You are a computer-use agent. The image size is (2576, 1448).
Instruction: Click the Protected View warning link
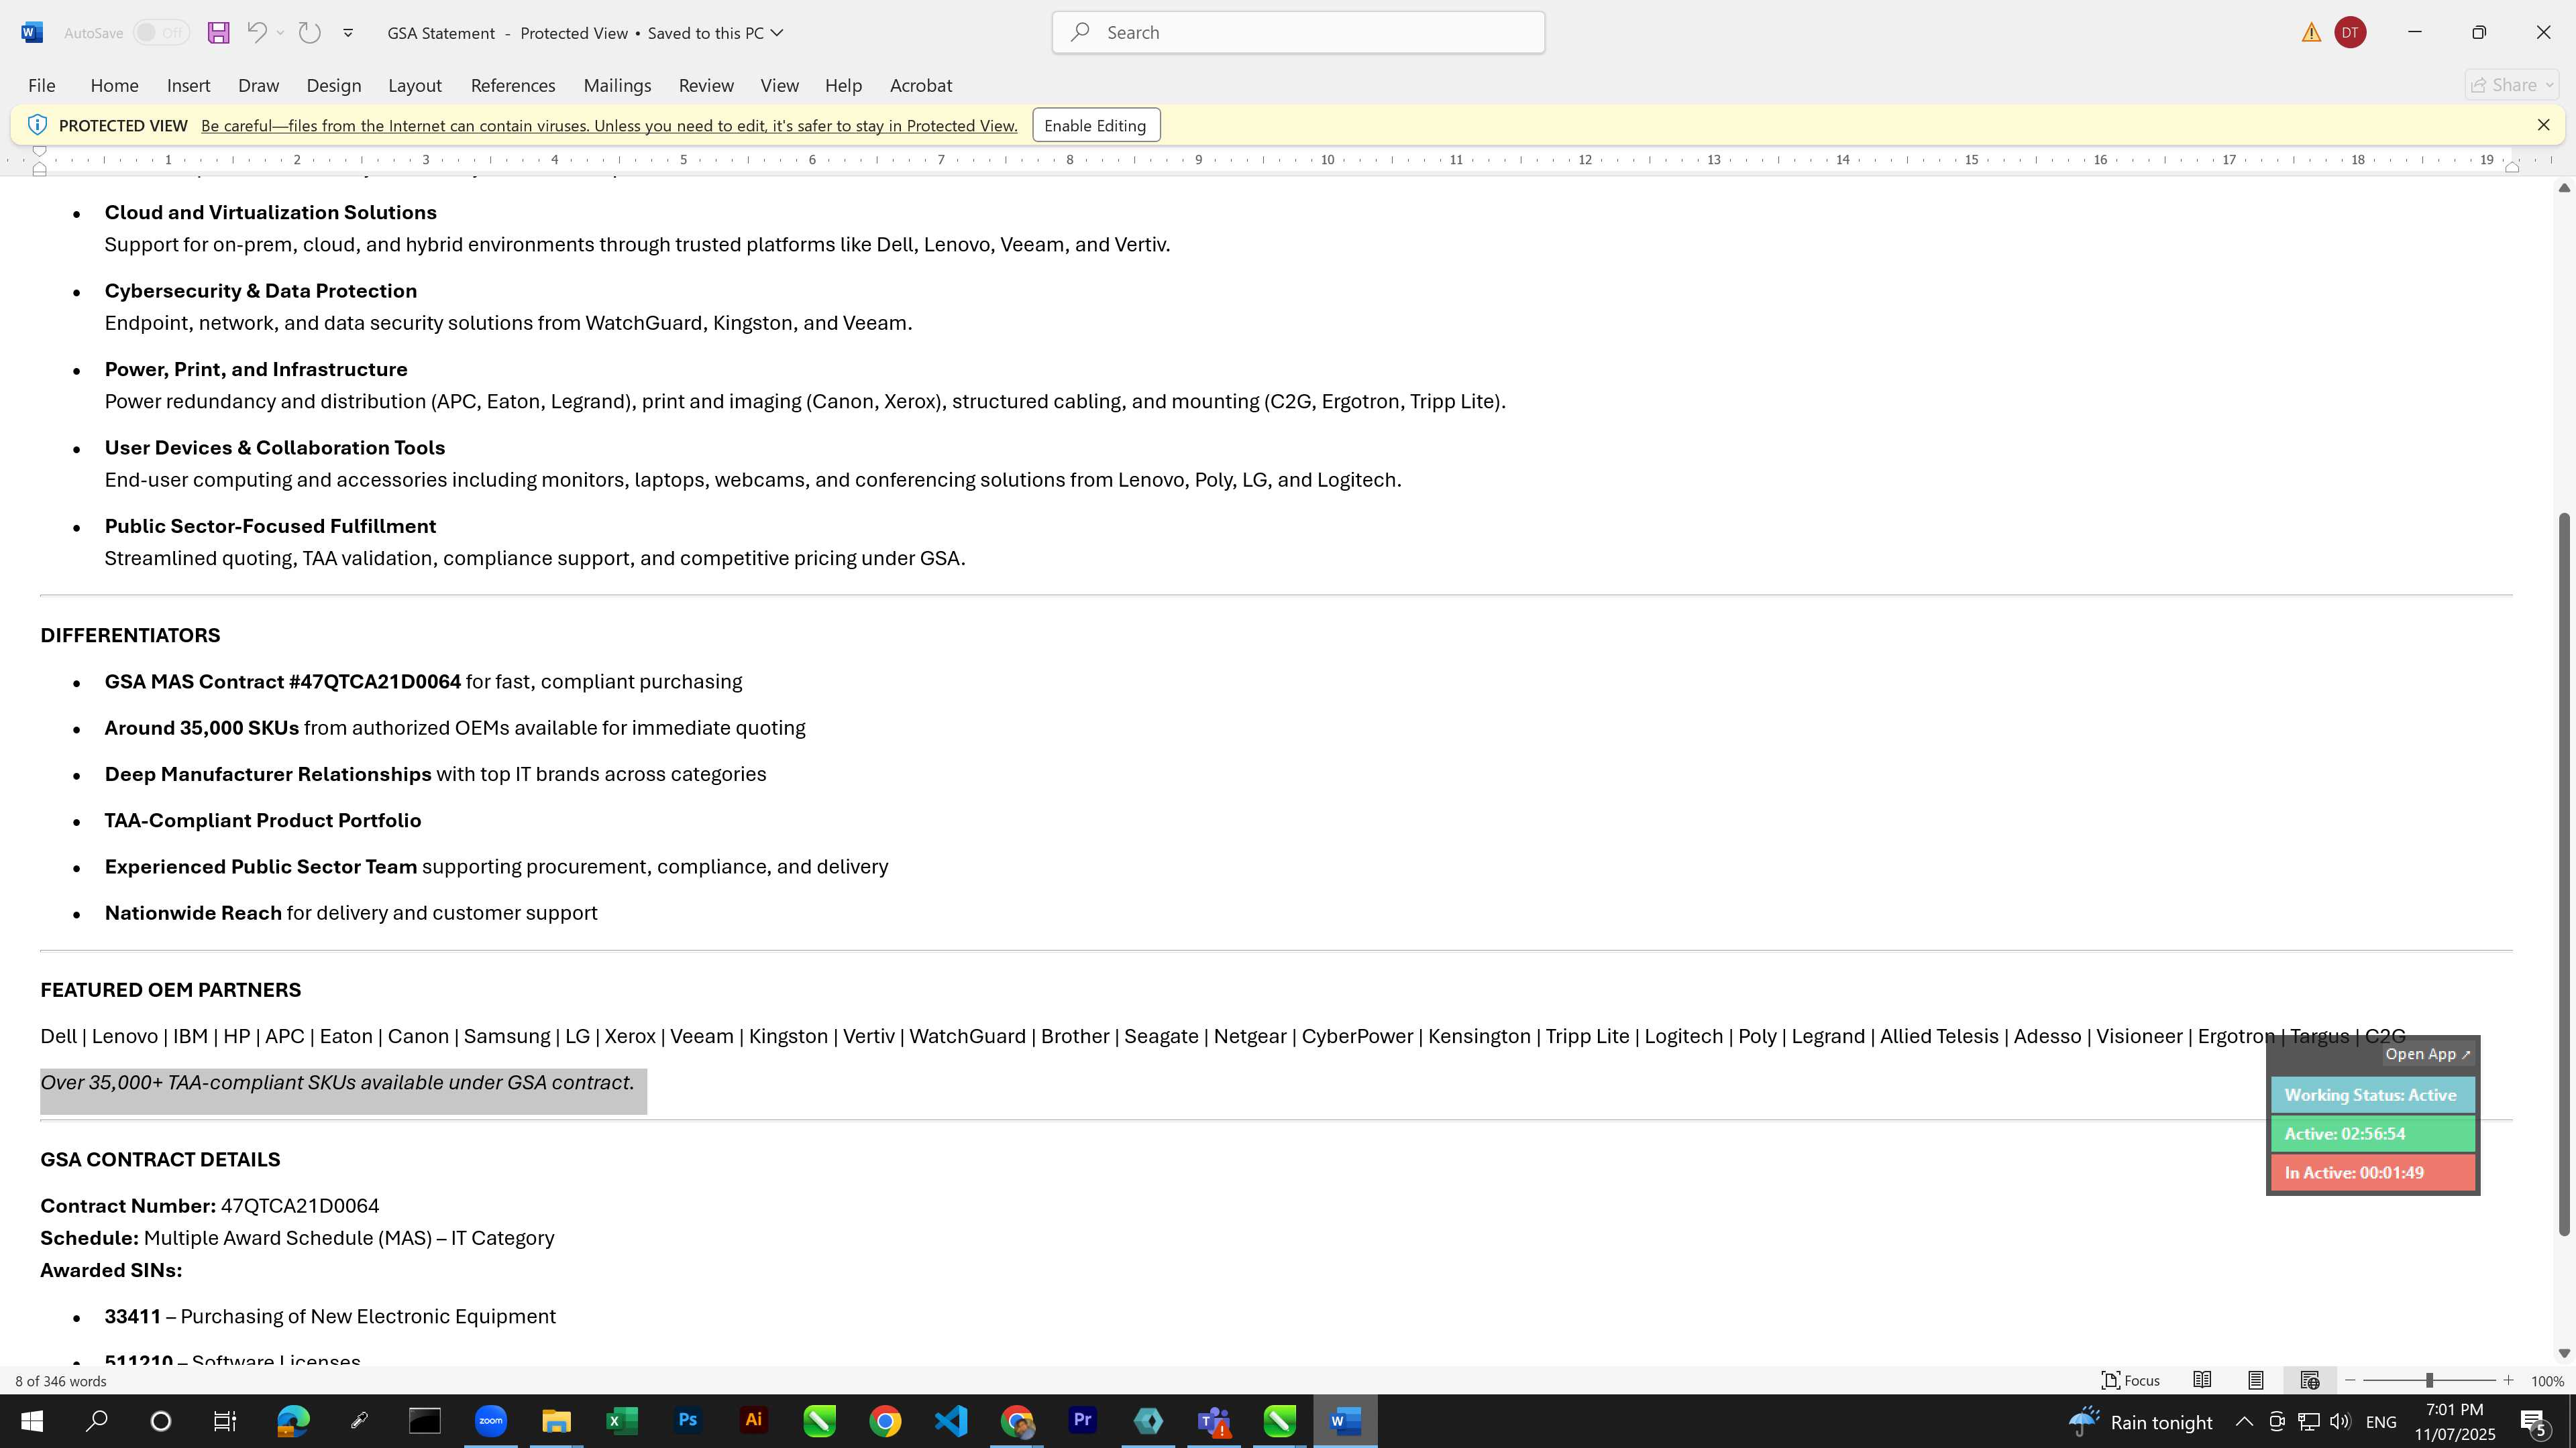pyautogui.click(x=609, y=126)
